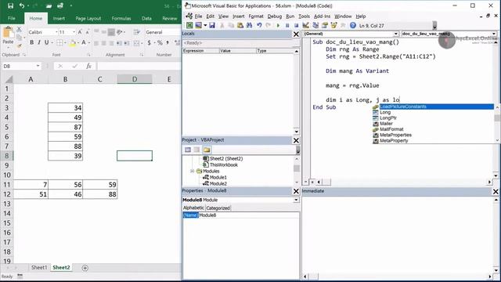Open VBA Help with blue question mark icon
Screen dimensions: 501x282
(x=353, y=25)
